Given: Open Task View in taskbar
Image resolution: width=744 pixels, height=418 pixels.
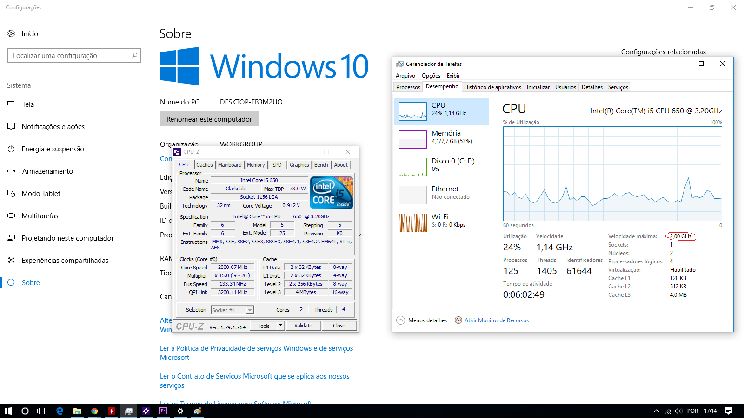Looking at the screenshot, I should click(x=42, y=411).
